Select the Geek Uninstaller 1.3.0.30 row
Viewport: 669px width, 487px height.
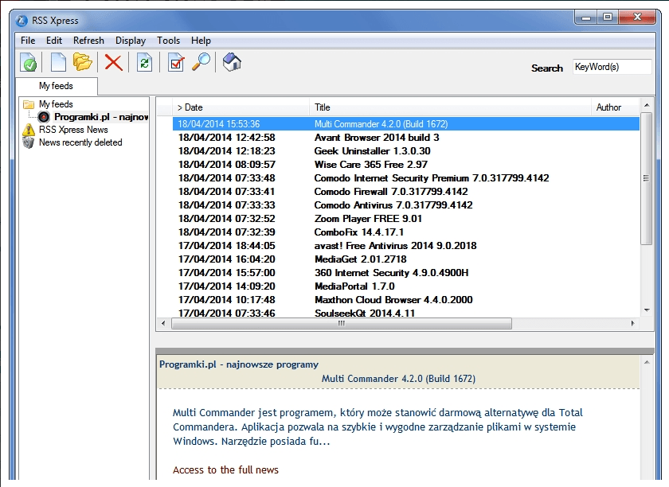[405, 151]
